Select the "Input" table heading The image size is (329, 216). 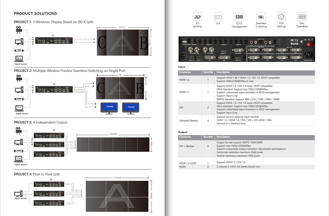click(x=181, y=67)
